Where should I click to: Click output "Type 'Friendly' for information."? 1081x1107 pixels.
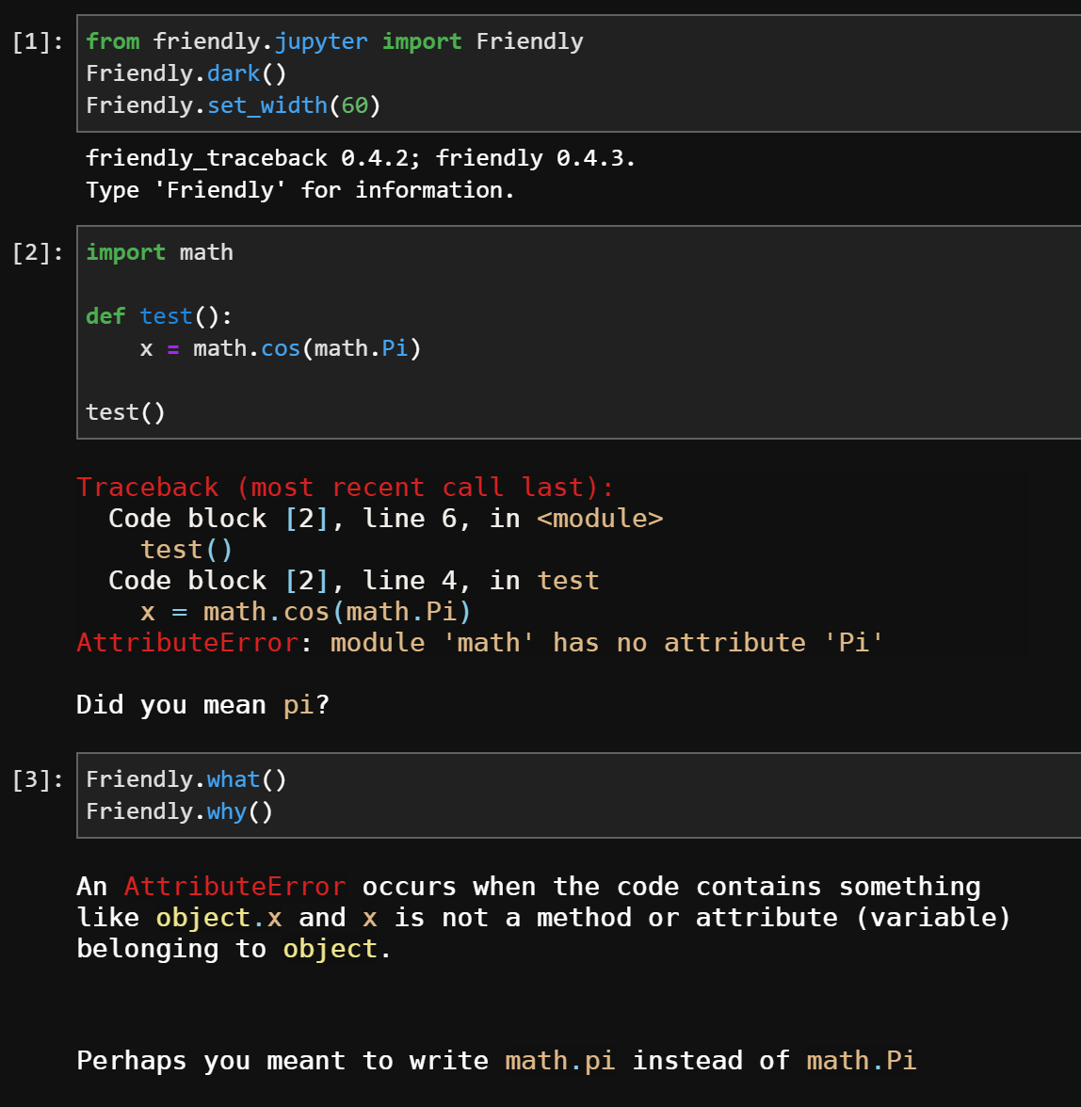click(300, 190)
